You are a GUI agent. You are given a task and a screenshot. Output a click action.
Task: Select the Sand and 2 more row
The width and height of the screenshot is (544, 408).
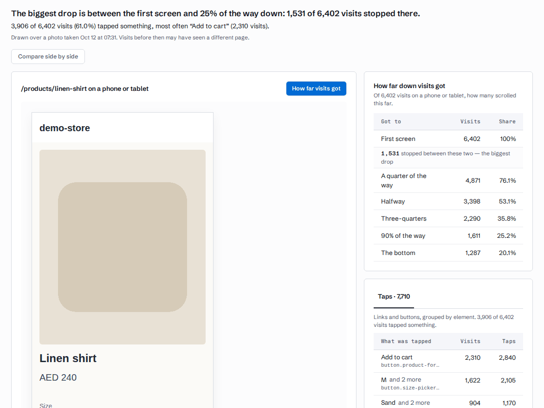448,402
